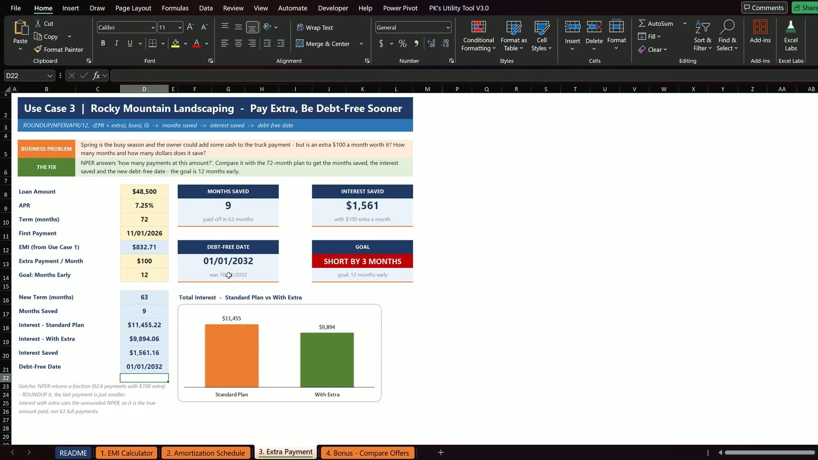Add a new sheet with the plus button

coord(441,452)
